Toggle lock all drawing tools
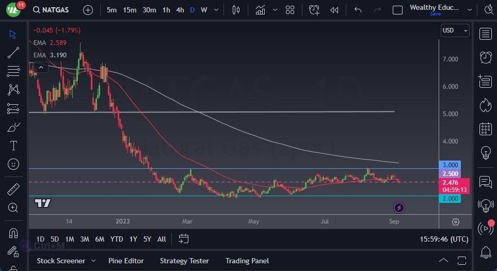 (x=13, y=252)
